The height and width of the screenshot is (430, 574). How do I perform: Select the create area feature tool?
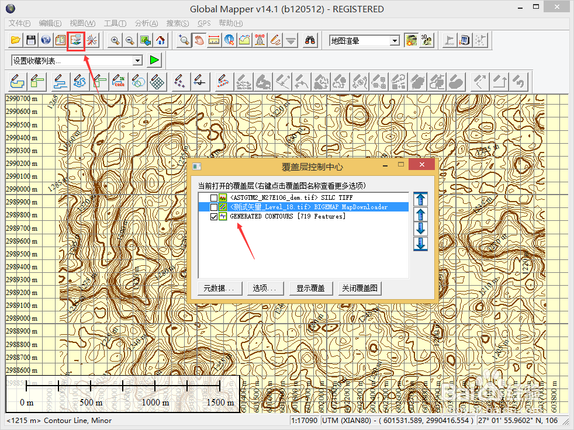click(x=17, y=81)
